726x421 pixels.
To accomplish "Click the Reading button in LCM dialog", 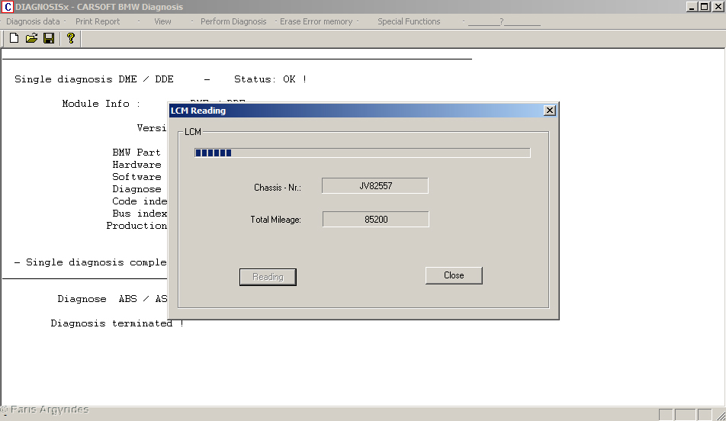I will (x=268, y=277).
